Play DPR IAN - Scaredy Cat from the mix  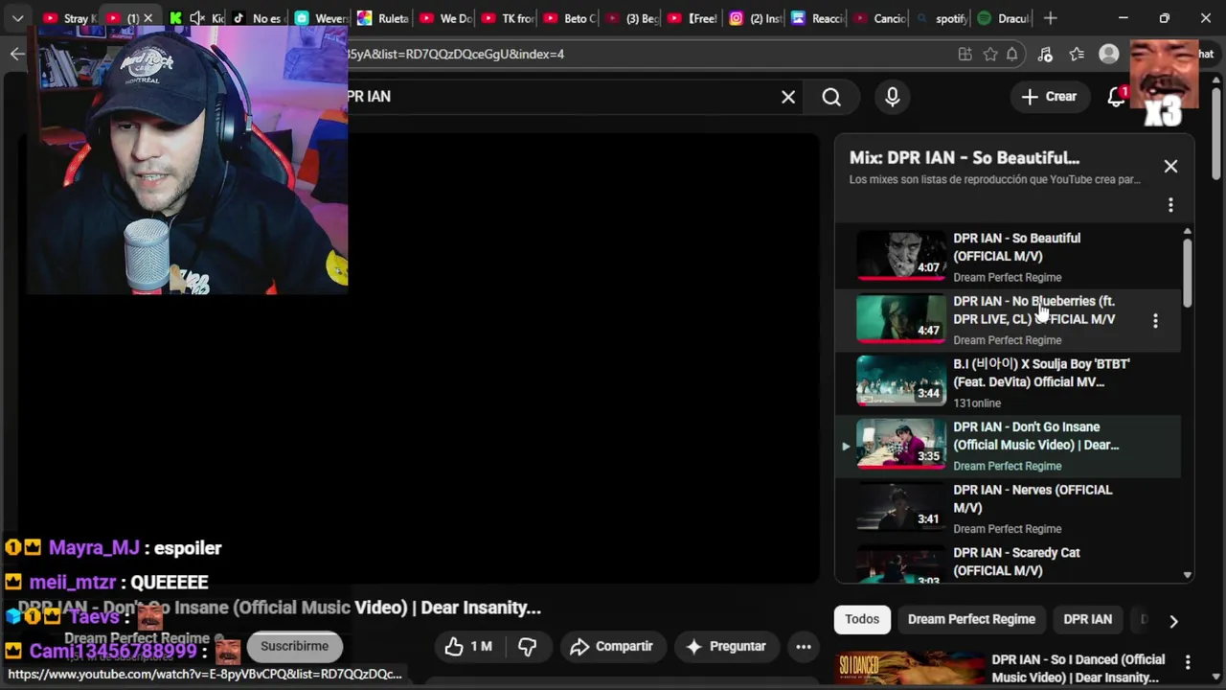point(1008,563)
